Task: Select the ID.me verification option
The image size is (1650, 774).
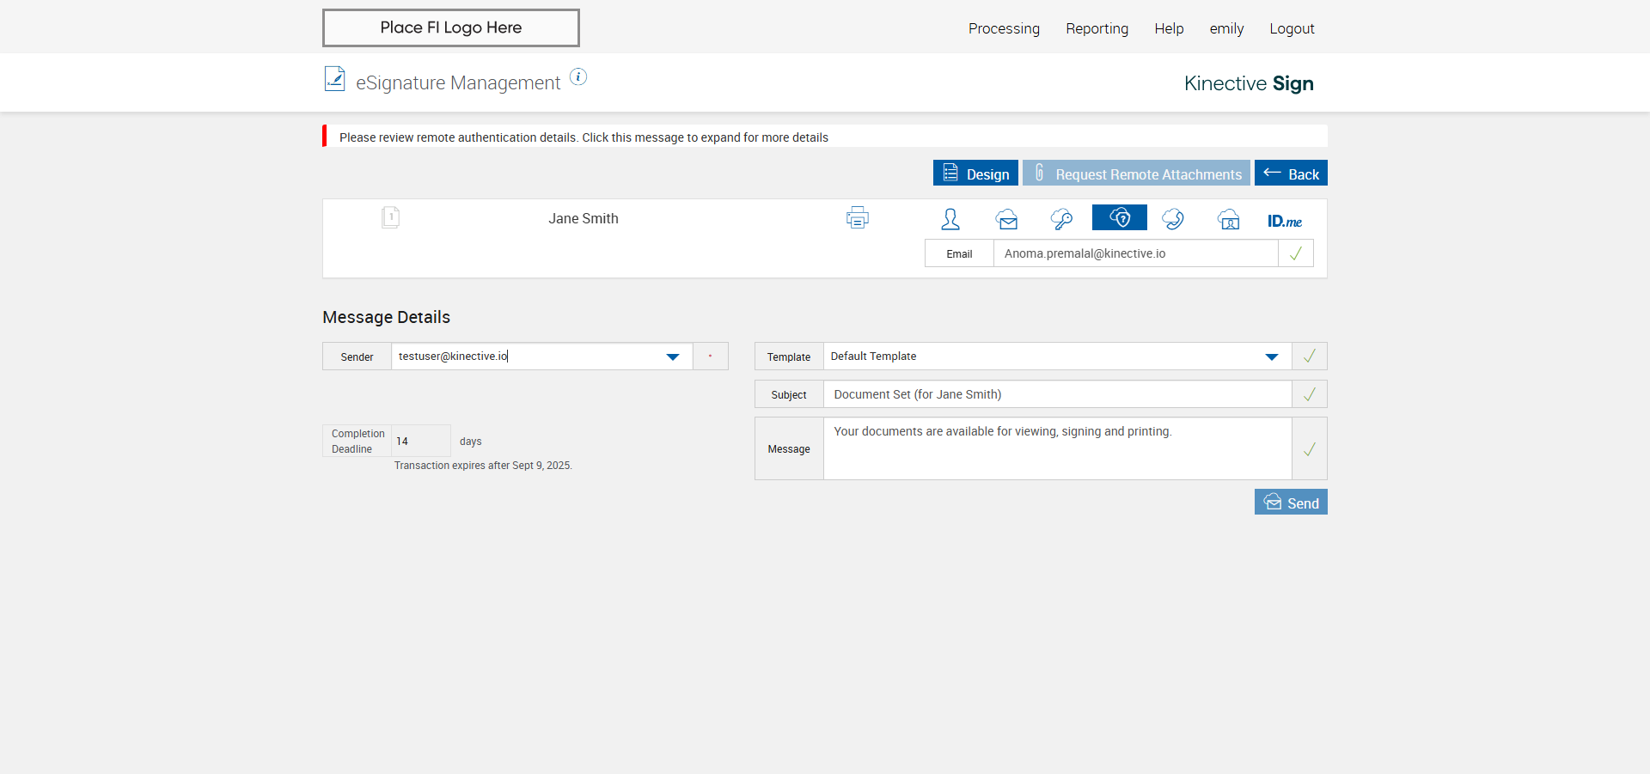Action: pos(1284,221)
